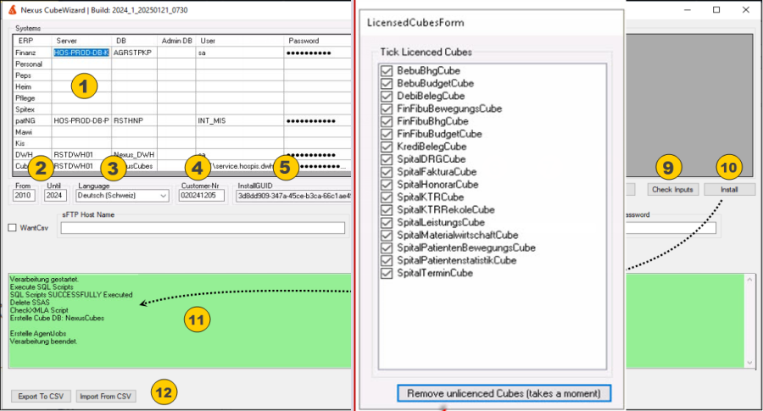Click yellow annotation marker number 11

(x=196, y=319)
